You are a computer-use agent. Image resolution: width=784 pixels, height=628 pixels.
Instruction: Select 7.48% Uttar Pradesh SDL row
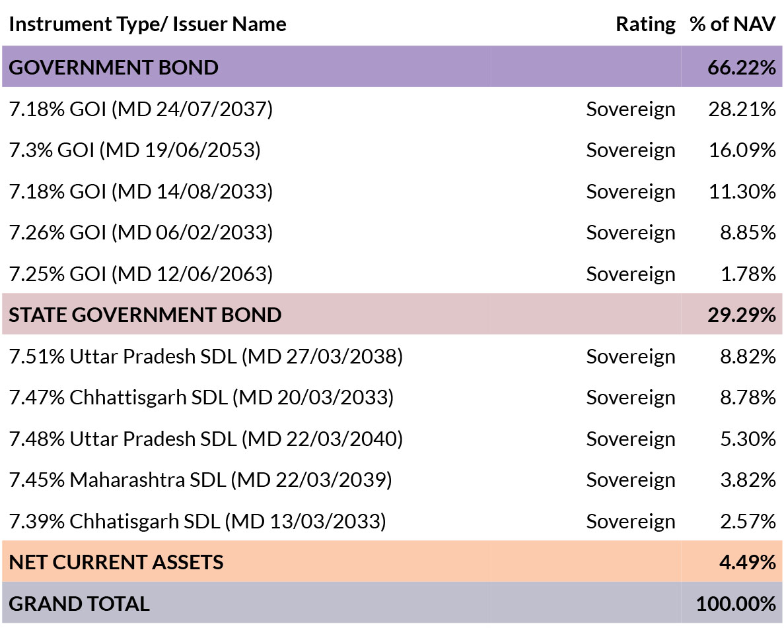[x=392, y=438]
